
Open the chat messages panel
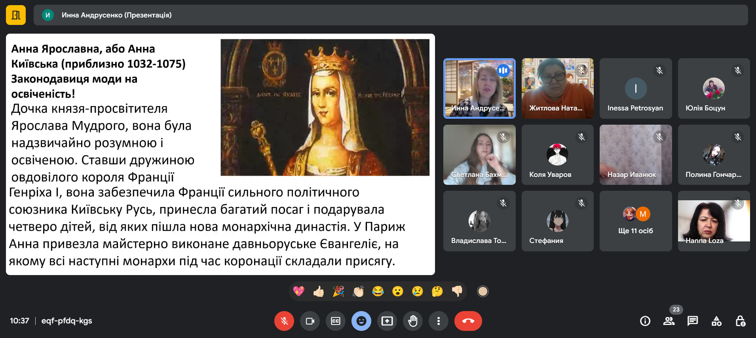693,321
